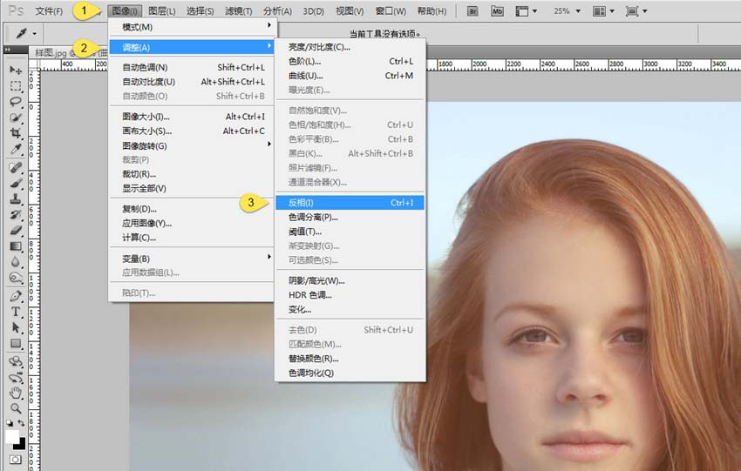Select the Hand tool
741x471 pixels.
(x=16, y=394)
